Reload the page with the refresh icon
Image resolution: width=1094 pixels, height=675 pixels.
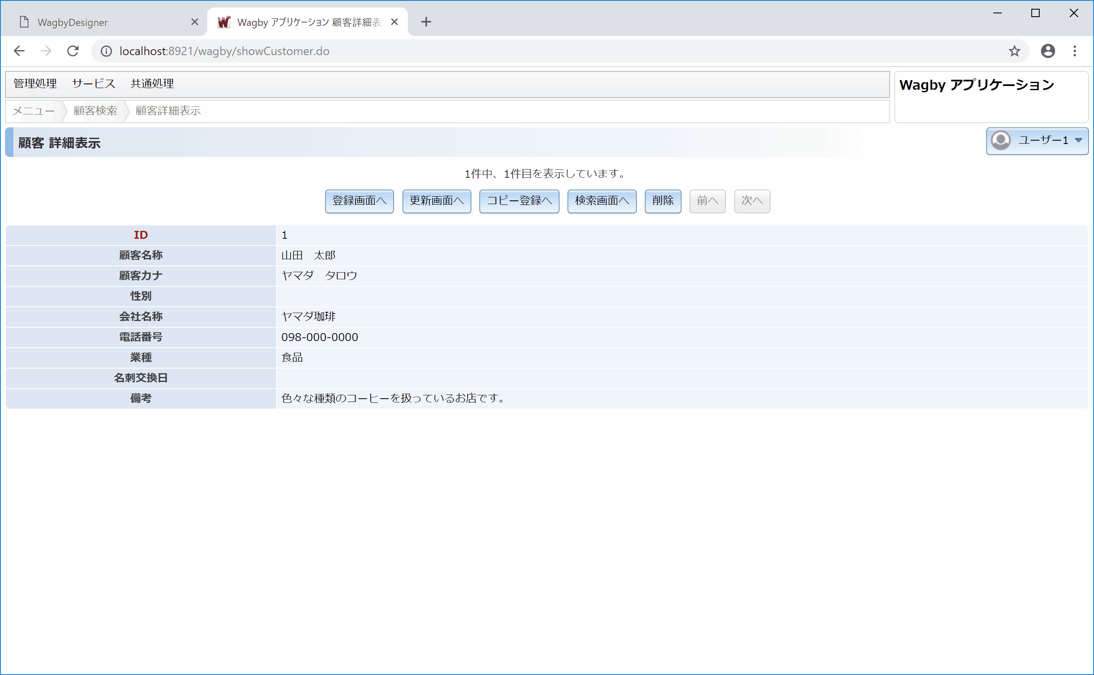[73, 51]
